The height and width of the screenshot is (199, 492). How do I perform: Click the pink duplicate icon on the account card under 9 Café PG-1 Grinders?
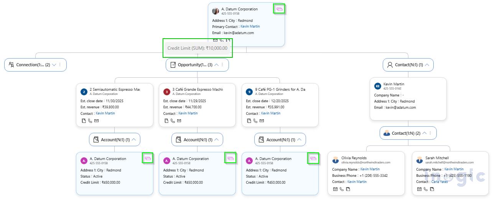coord(313,158)
